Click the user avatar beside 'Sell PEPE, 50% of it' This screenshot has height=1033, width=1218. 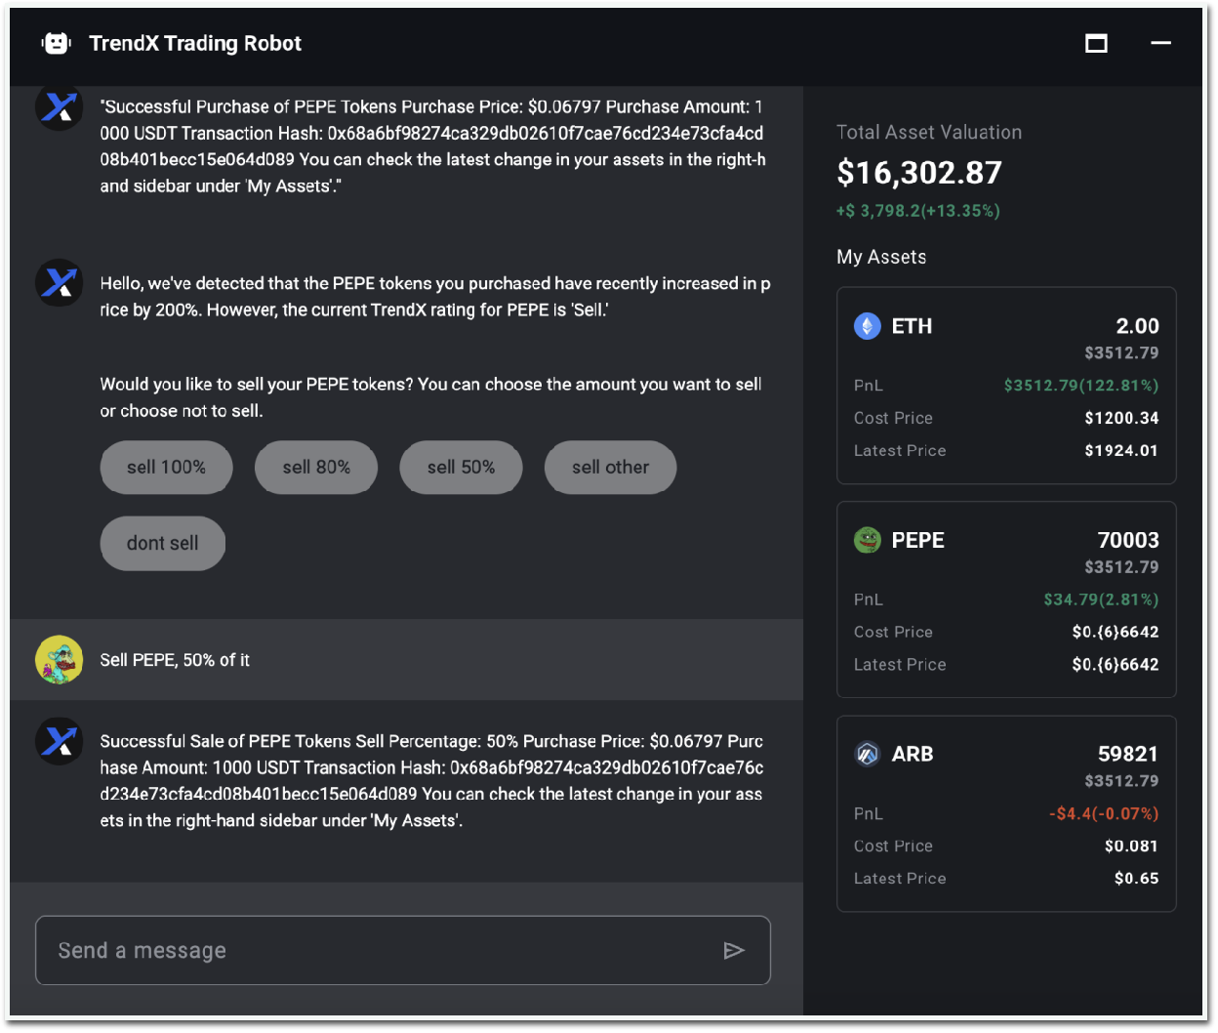click(x=60, y=660)
